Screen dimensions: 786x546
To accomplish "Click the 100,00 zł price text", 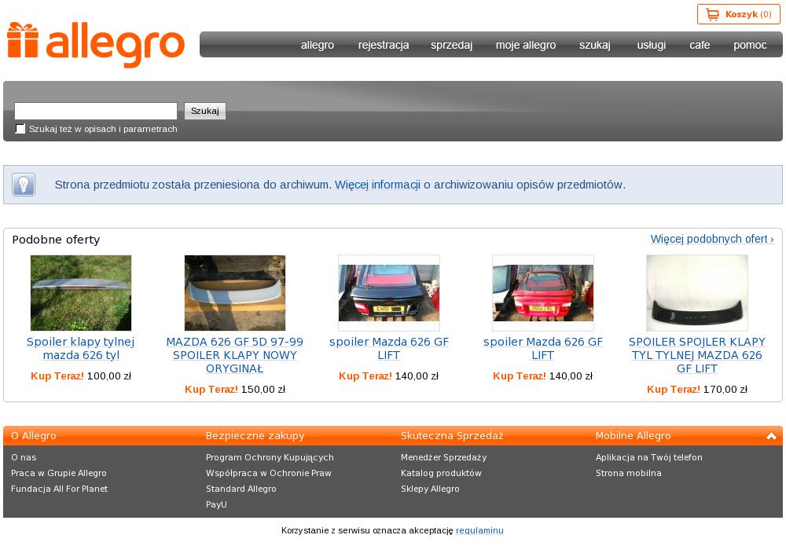I will click(x=109, y=376).
